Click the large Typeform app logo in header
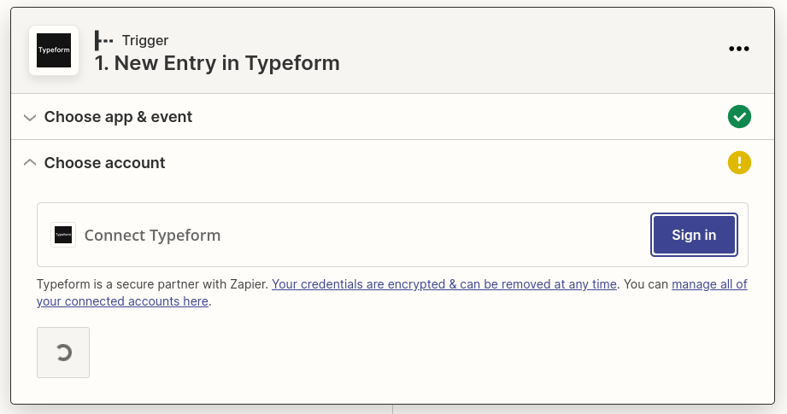787x414 pixels. point(54,50)
